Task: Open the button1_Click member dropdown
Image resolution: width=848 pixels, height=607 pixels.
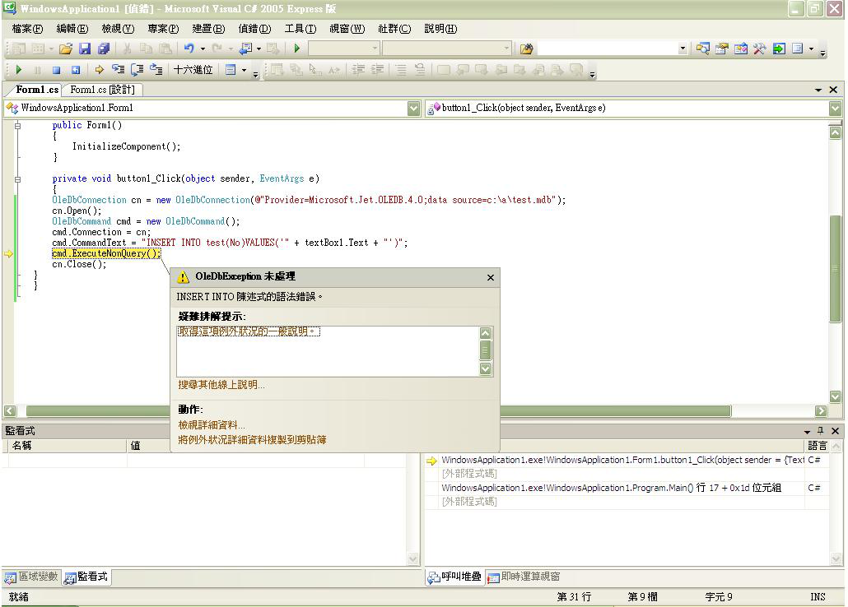Action: click(x=835, y=108)
